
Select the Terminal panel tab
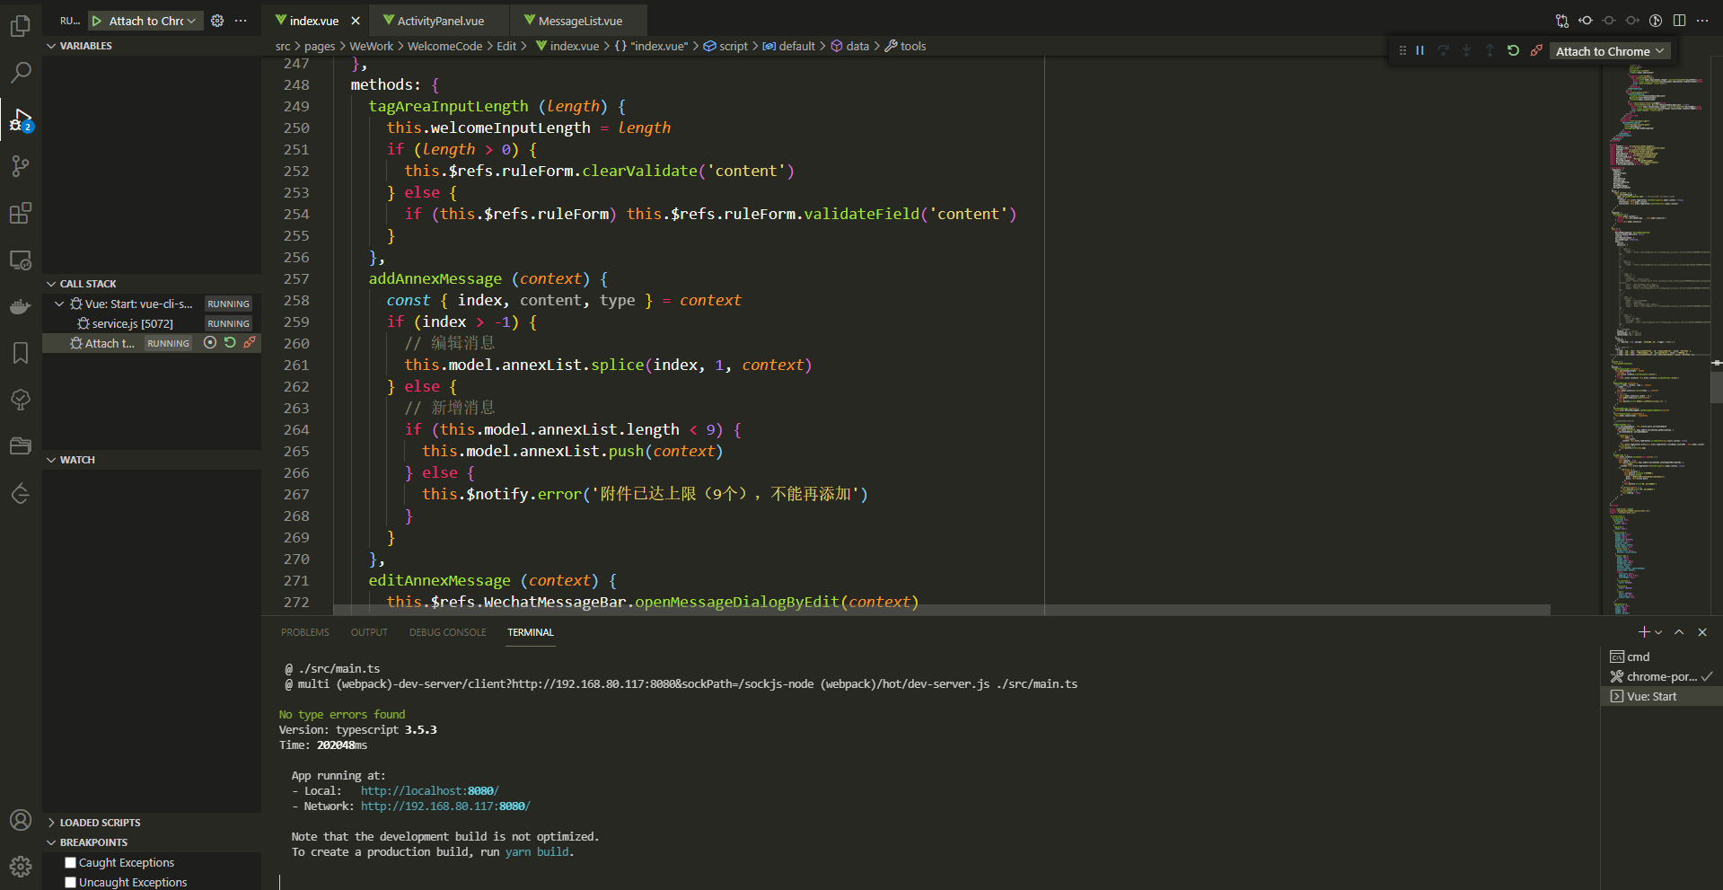pyautogui.click(x=531, y=632)
